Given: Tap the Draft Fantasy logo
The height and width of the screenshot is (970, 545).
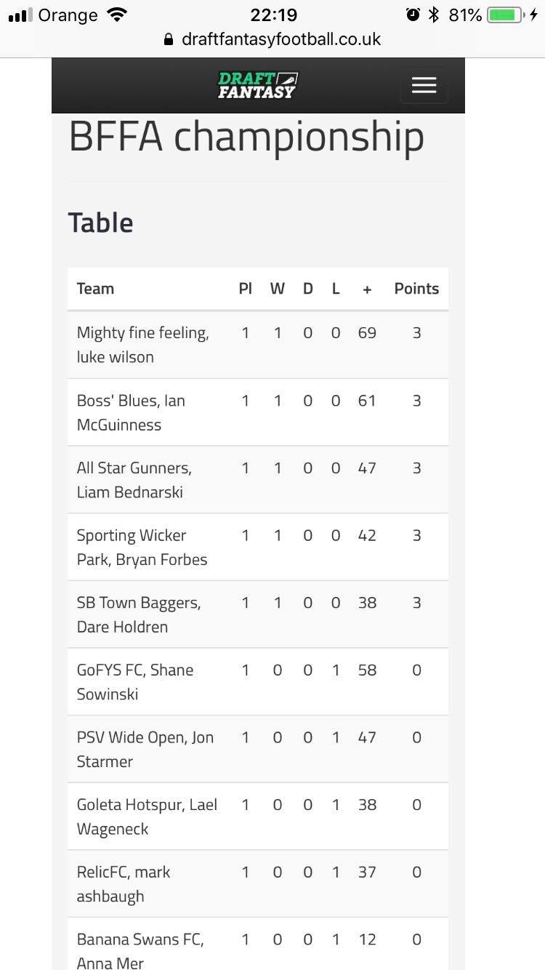Looking at the screenshot, I should point(258,85).
